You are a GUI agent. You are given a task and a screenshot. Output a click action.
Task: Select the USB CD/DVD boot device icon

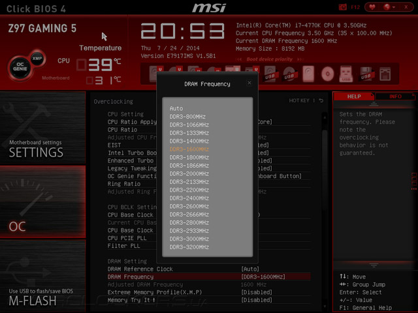click(x=289, y=74)
